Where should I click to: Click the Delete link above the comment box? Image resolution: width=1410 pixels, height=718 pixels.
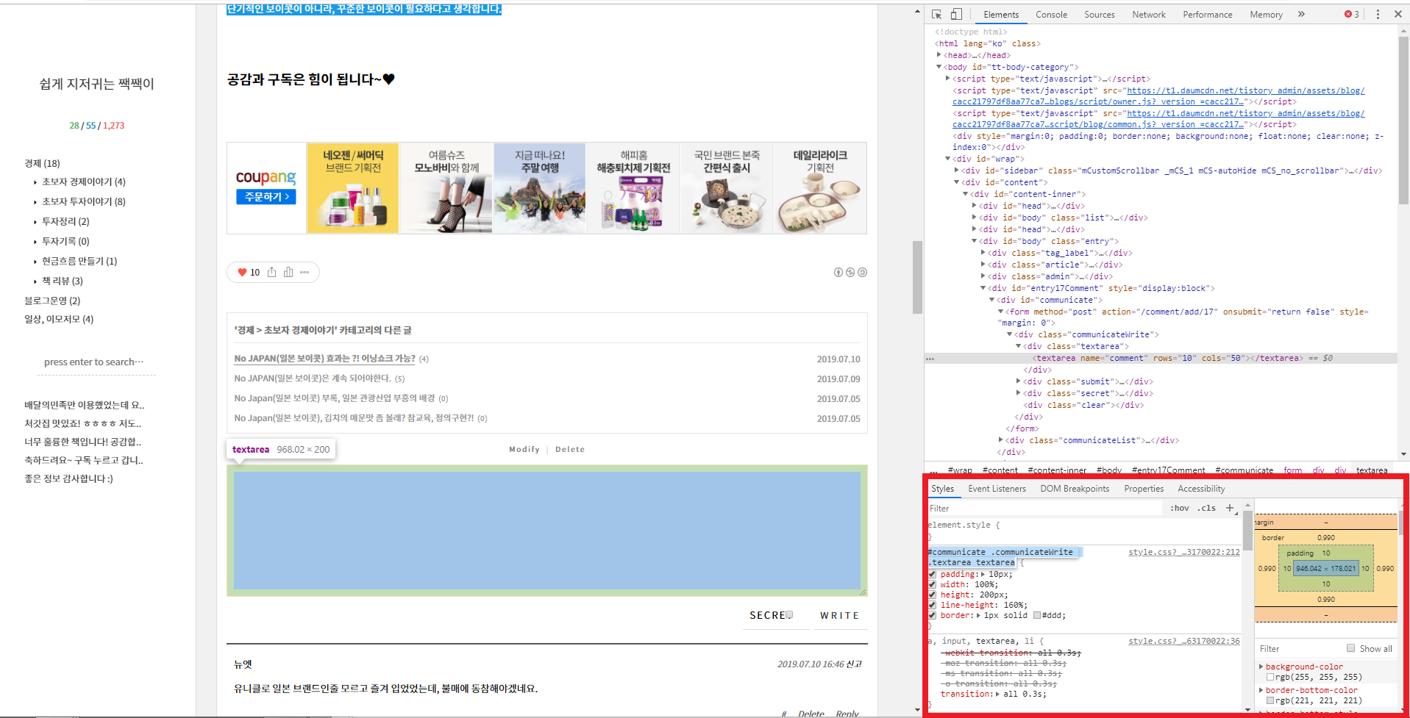570,449
